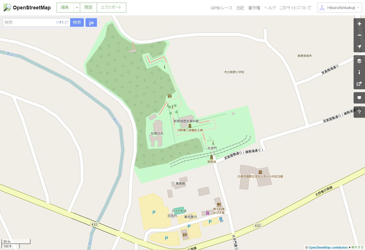The width and height of the screenshot is (365, 250).
Task: Add a note to the map
Action: coord(359,98)
